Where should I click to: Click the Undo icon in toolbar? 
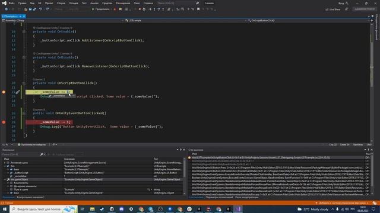(40, 9)
